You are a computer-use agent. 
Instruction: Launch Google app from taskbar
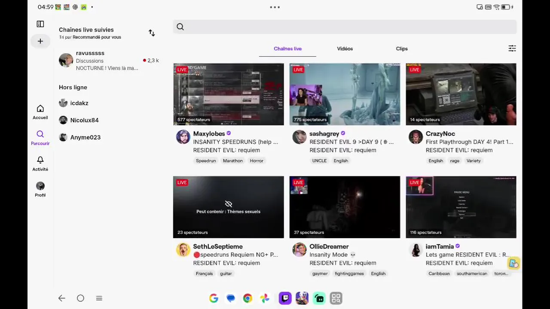point(214,298)
